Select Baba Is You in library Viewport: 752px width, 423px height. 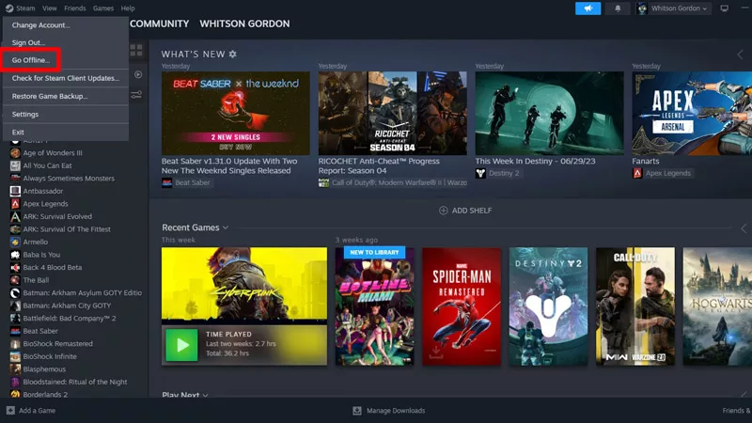[x=41, y=255]
